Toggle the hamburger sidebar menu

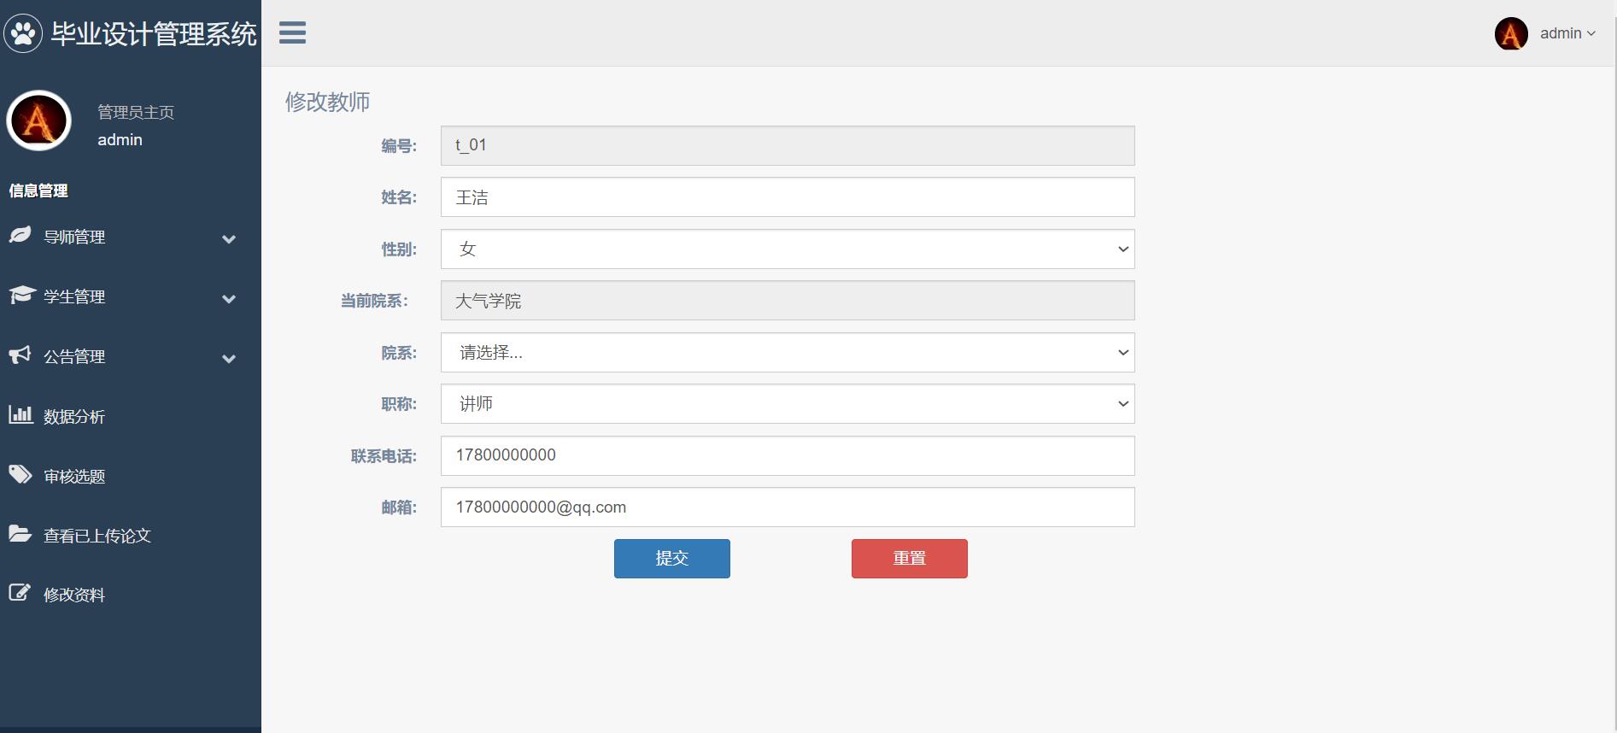[x=292, y=33]
